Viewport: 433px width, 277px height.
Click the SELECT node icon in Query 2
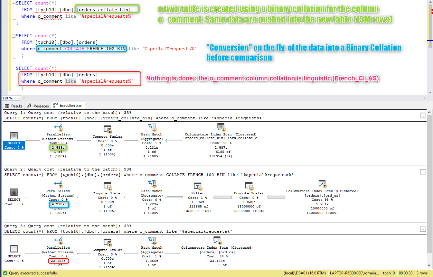[14, 192]
